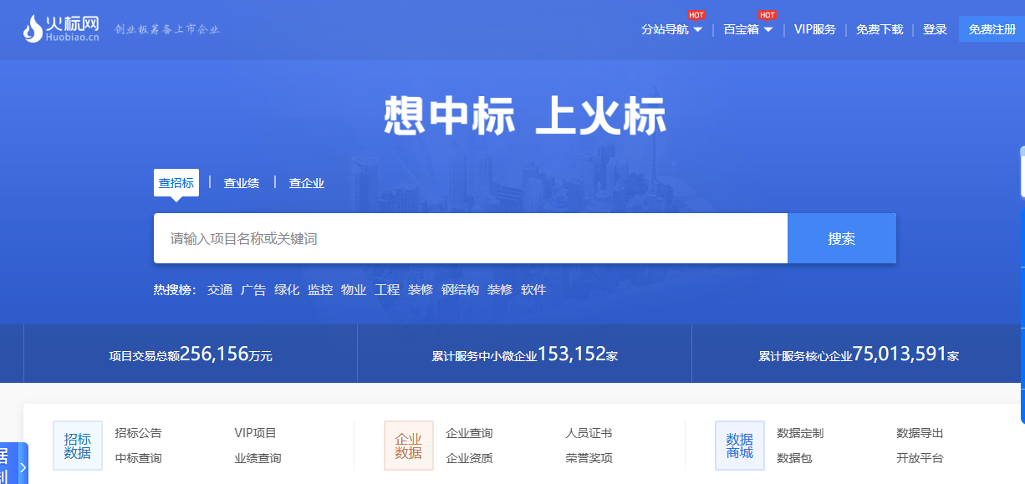1025x484 pixels.
Task: Open the 人员证书 link
Action: (x=589, y=433)
